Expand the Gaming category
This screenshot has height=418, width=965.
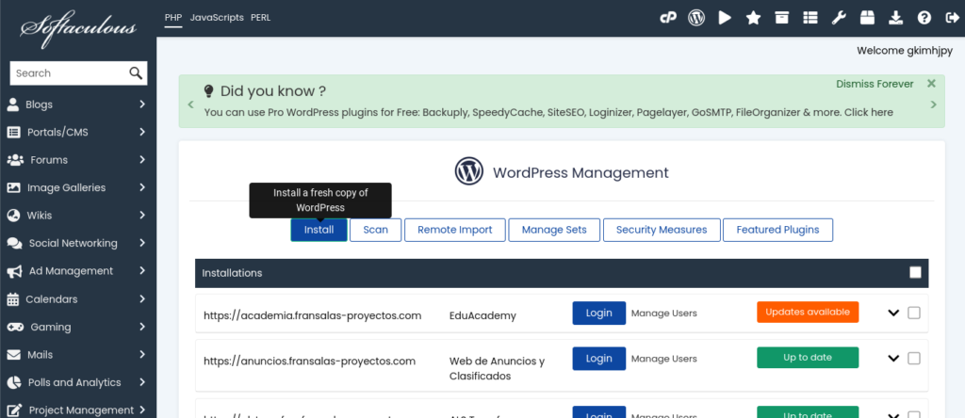[142, 327]
